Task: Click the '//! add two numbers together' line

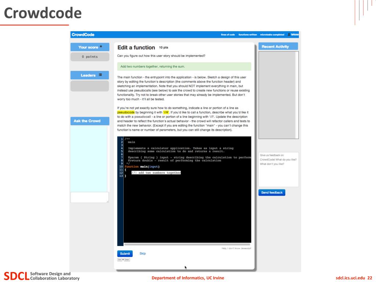Action: coord(156,173)
